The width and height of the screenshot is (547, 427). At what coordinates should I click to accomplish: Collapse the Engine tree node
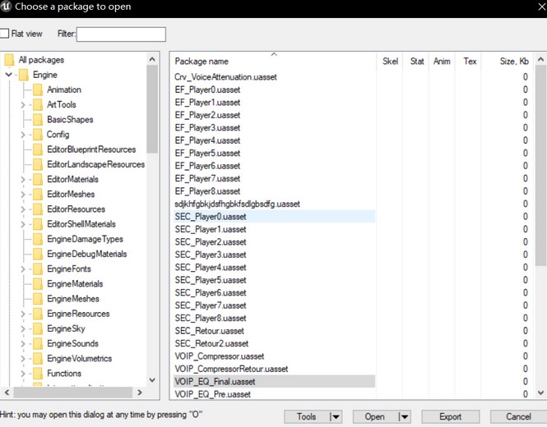(8, 75)
